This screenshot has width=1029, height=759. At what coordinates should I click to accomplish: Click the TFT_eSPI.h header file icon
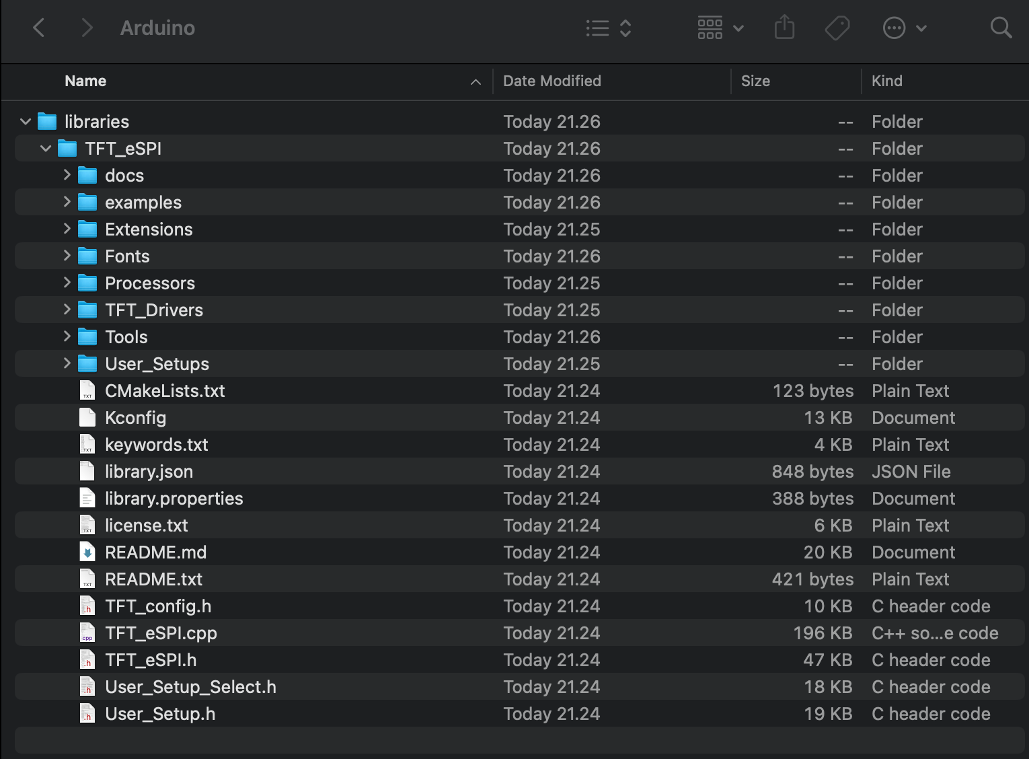(x=87, y=660)
